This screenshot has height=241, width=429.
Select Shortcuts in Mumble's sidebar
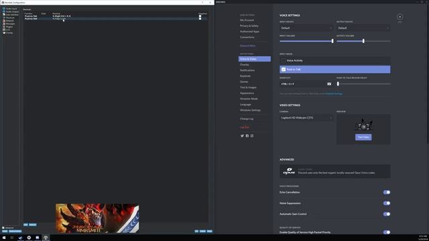click(x=9, y=18)
